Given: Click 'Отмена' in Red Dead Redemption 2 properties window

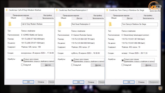Looking at the screenshot, I should point(91,82).
